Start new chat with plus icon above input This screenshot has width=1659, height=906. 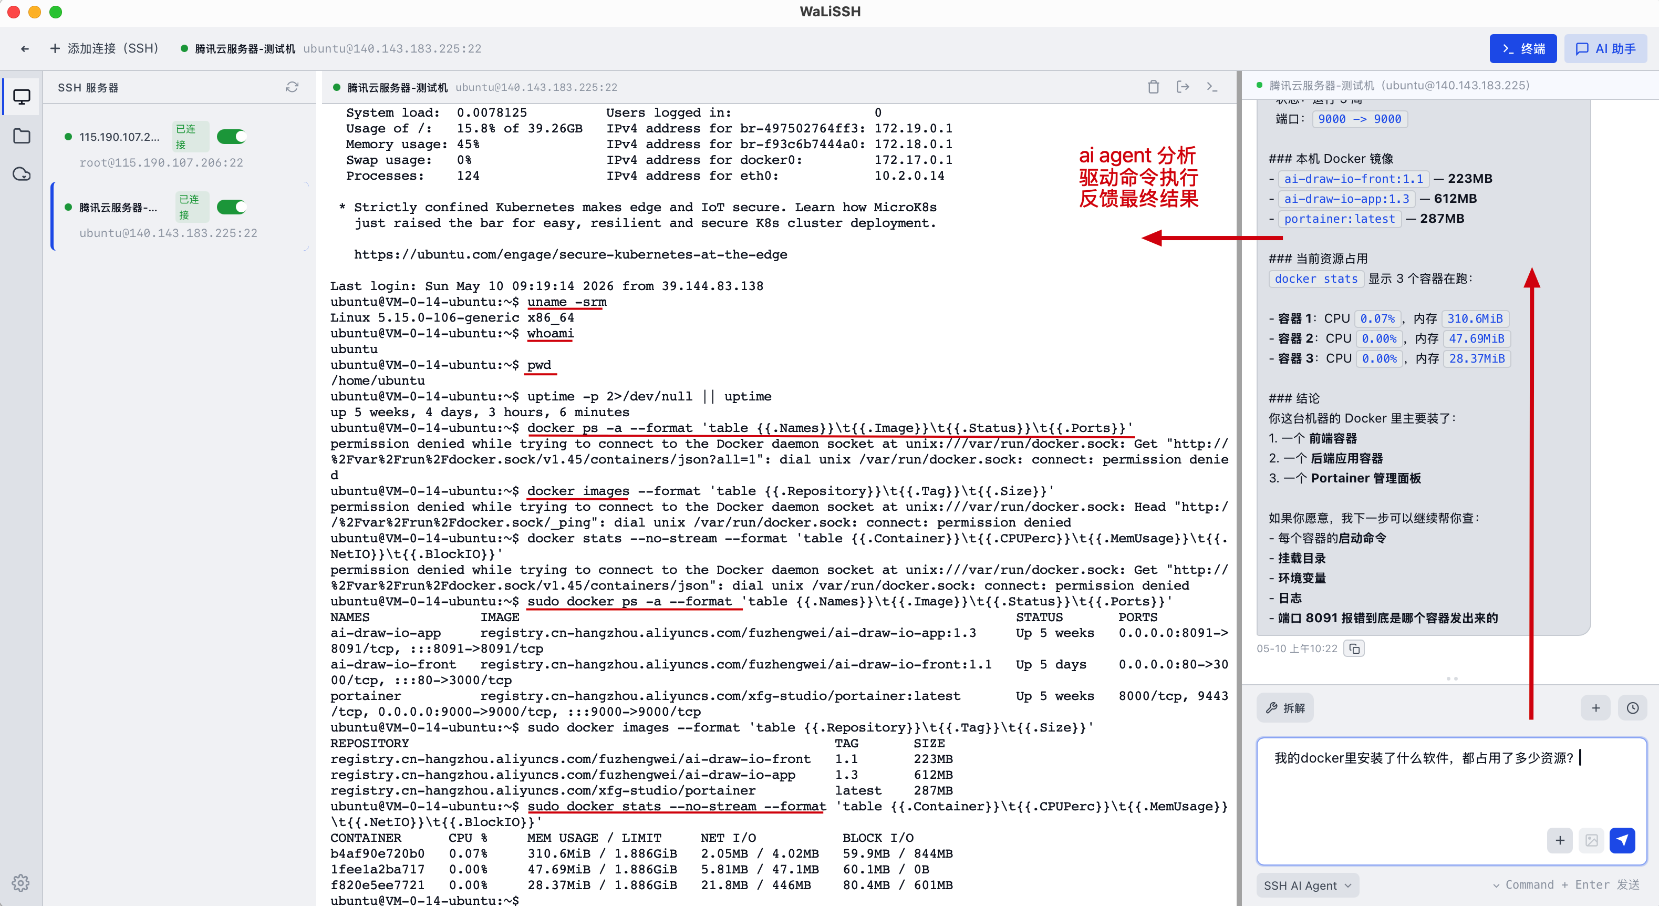click(1595, 708)
